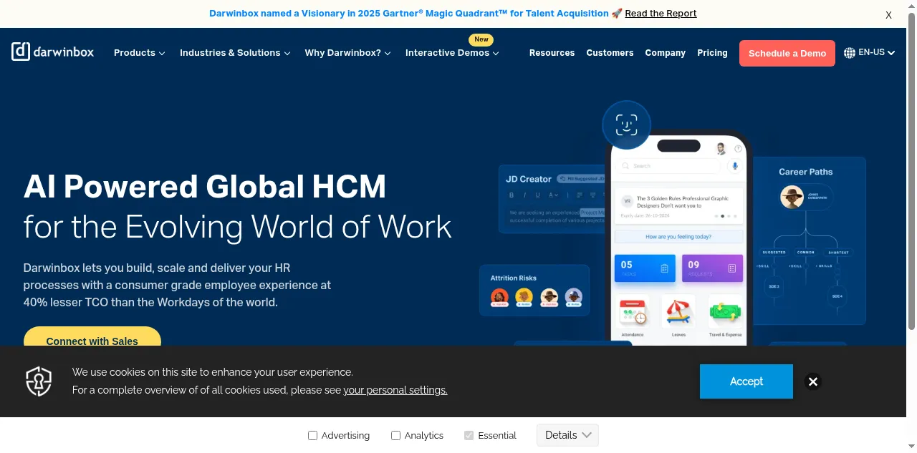Click the Search field in the phone mockup
917x453 pixels.
pyautogui.click(x=668, y=166)
